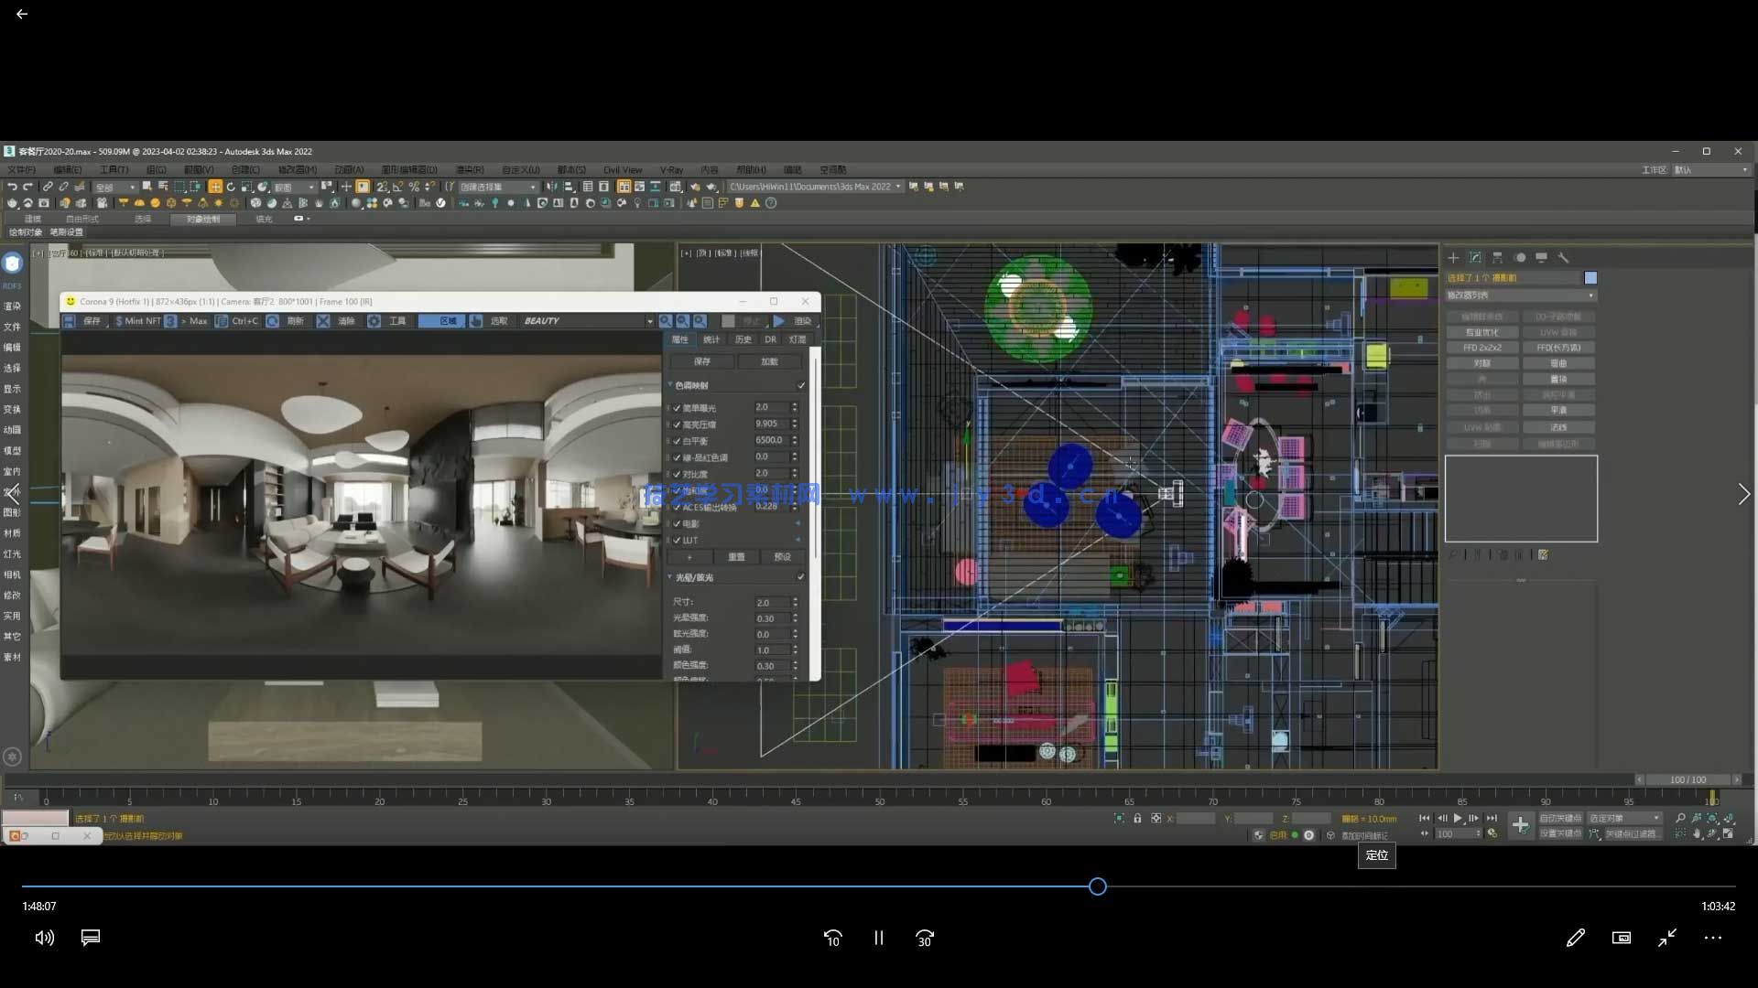Select the Move transform tool

pyautogui.click(x=214, y=187)
